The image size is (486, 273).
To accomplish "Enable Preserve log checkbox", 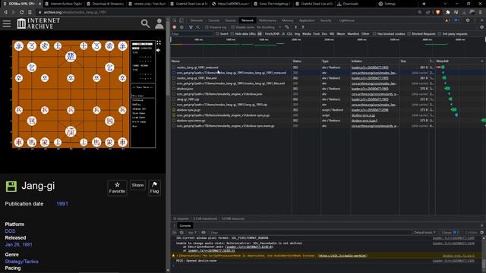I will [x=207, y=27].
